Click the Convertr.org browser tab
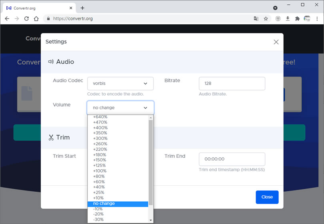The width and height of the screenshot is (324, 224). 38,8
